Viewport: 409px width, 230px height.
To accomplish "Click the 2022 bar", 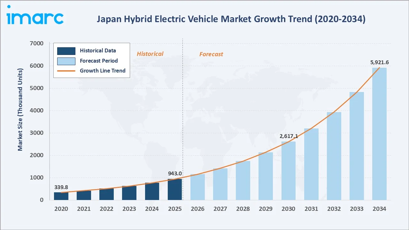I will 106,194.
